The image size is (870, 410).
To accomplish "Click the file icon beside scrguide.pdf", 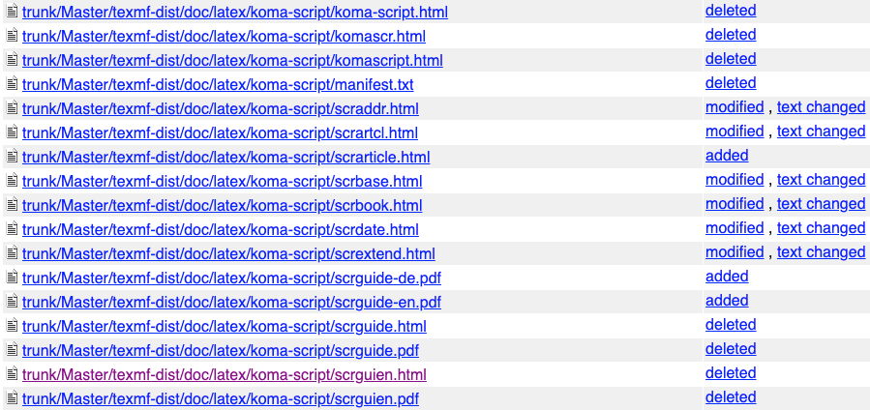I will (13, 351).
